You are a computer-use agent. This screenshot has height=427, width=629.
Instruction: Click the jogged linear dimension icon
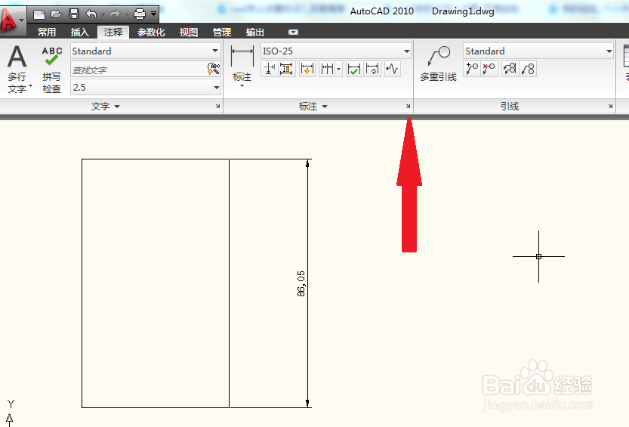[392, 69]
